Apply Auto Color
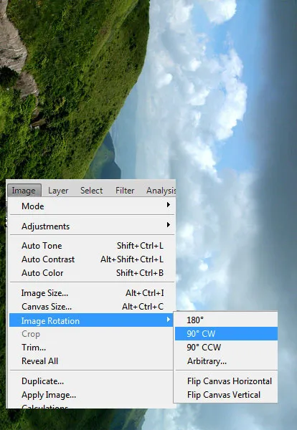Screen dimensions: 297x430 tap(92, 273)
